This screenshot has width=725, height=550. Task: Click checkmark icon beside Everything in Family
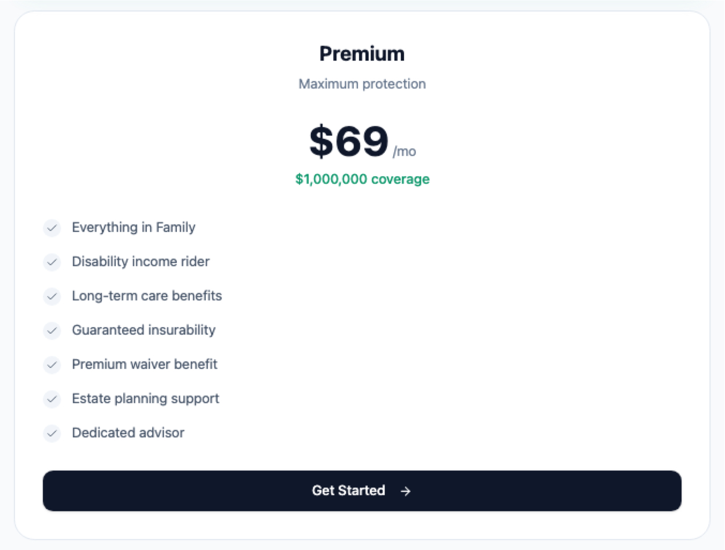point(52,228)
